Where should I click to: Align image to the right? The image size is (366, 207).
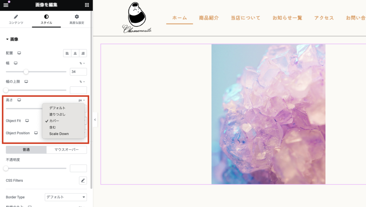(x=83, y=53)
